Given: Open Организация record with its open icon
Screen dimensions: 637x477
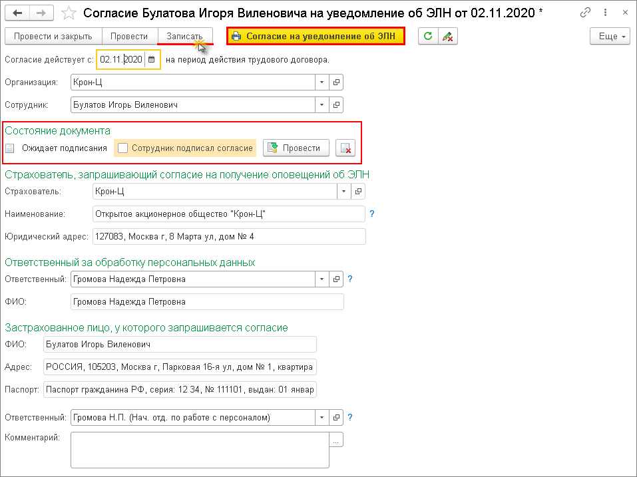Looking at the screenshot, I should pos(336,82).
